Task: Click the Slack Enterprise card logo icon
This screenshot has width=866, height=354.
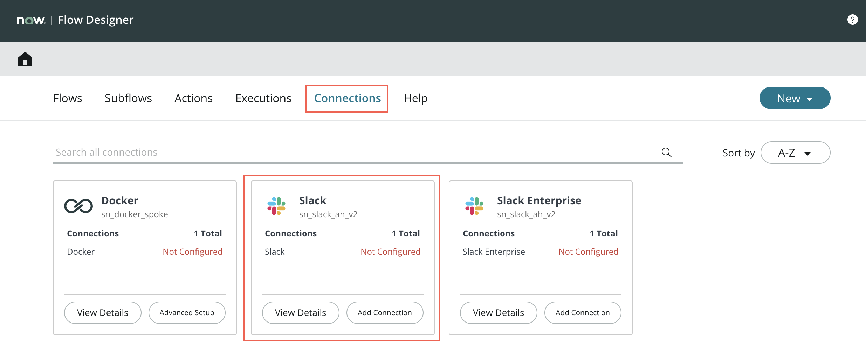Action: pos(474,206)
